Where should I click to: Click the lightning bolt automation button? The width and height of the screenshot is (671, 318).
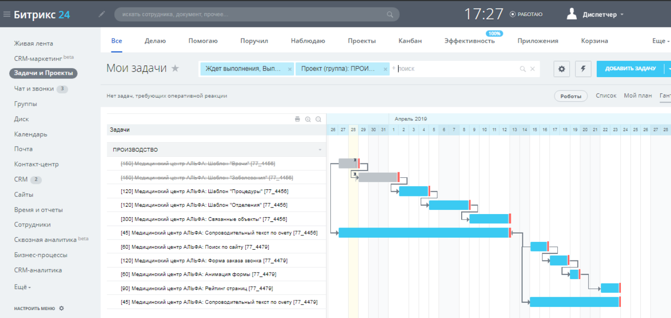(583, 69)
